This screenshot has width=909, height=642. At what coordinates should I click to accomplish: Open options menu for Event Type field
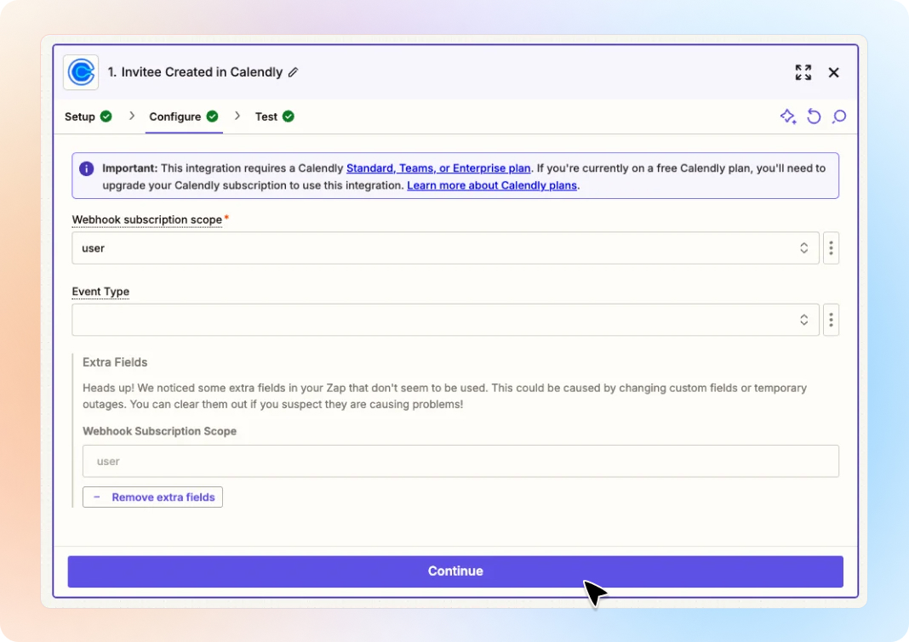831,320
